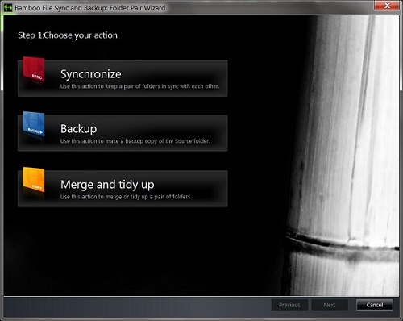Click the window title 'Folder Pair Wizard'
This screenshot has width=403, height=321.
coord(137,8)
